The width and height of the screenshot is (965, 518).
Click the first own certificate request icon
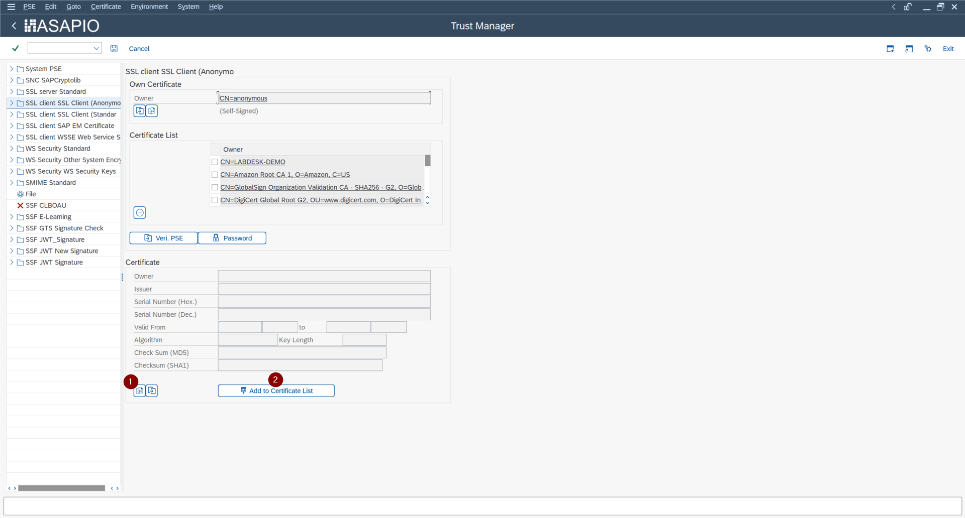(x=140, y=111)
